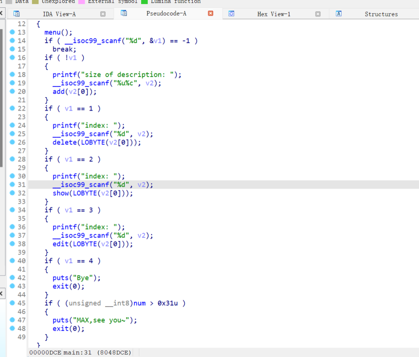419x357 pixels.
Task: Close the Hex View-1 tab
Action: pos(318,14)
